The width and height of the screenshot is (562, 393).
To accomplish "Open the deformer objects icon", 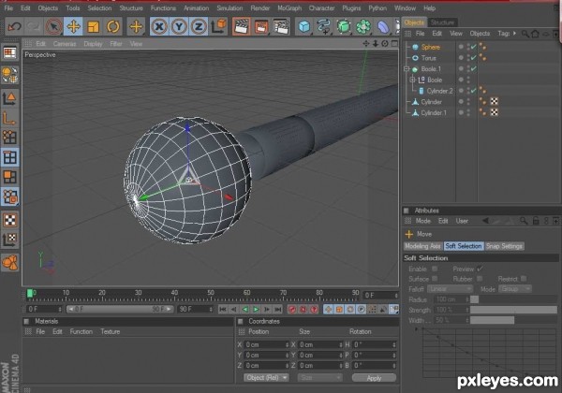I will click(383, 26).
